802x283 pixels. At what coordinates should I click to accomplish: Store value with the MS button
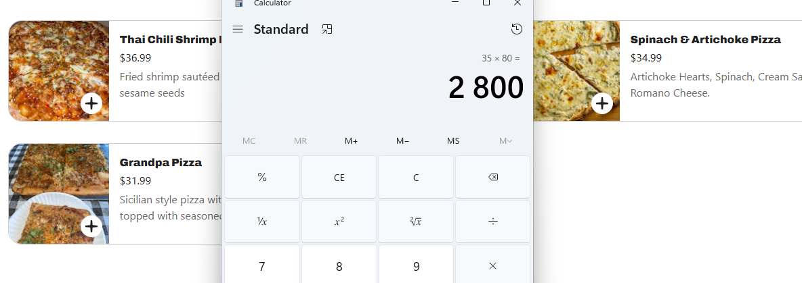click(453, 140)
